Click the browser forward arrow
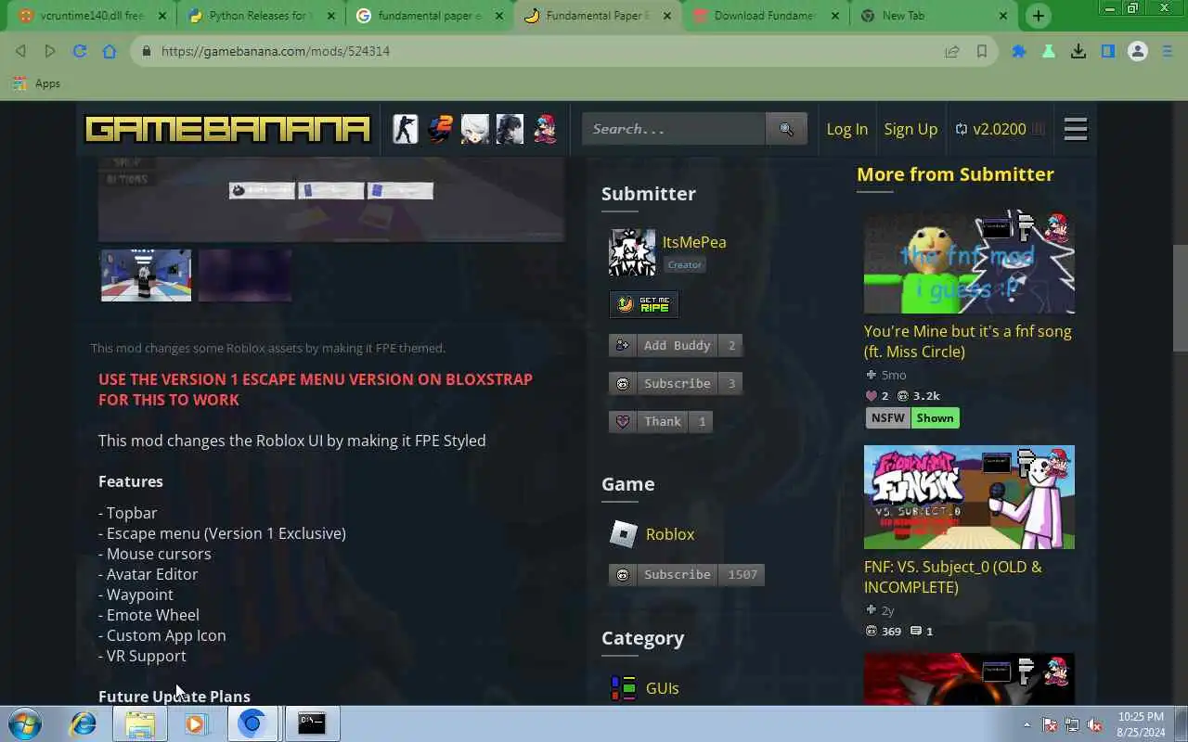 pyautogui.click(x=50, y=51)
